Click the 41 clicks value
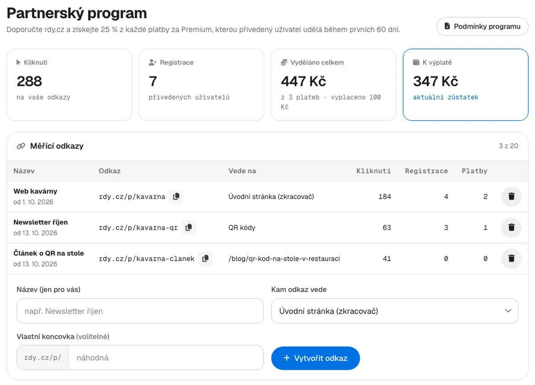535x385 pixels. pyautogui.click(x=387, y=258)
